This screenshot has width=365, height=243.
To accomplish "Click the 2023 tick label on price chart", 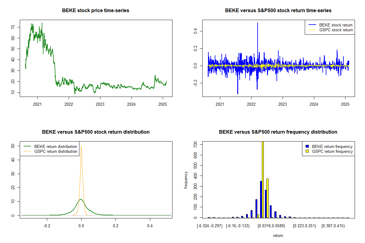I will [100, 104].
